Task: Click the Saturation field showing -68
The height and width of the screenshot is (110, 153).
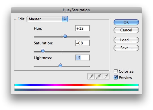Action: pos(83,43)
